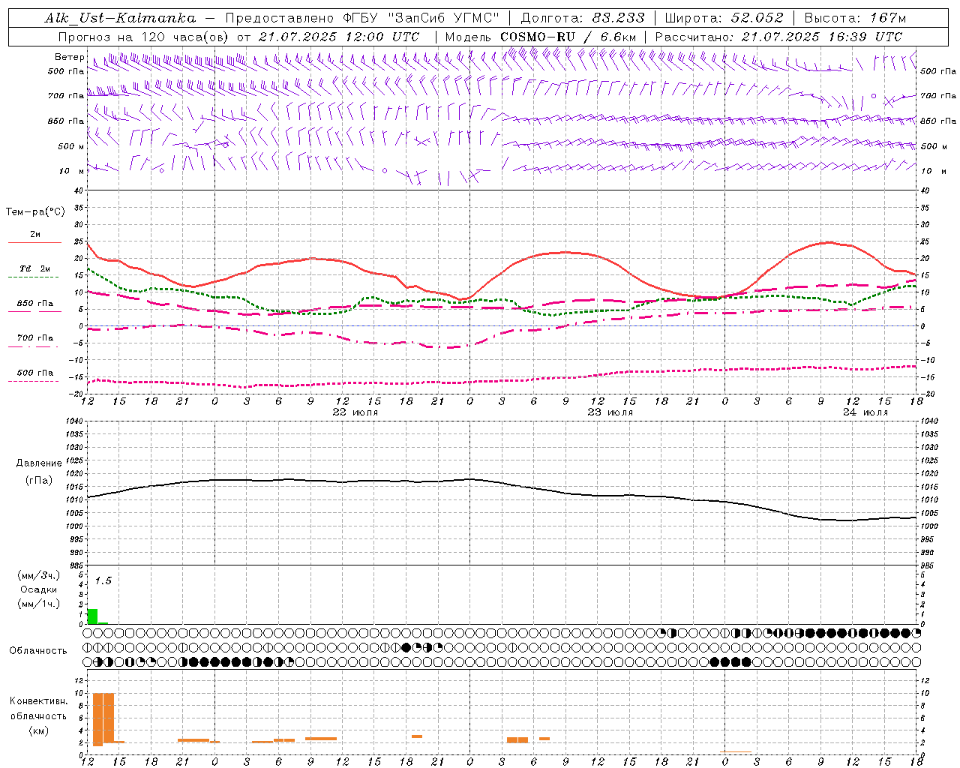
Task: Select the Осадки precipitation panel label
Action: 39,589
